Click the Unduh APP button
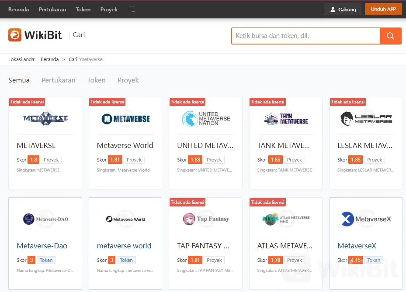This screenshot has height=292, width=406. [383, 9]
